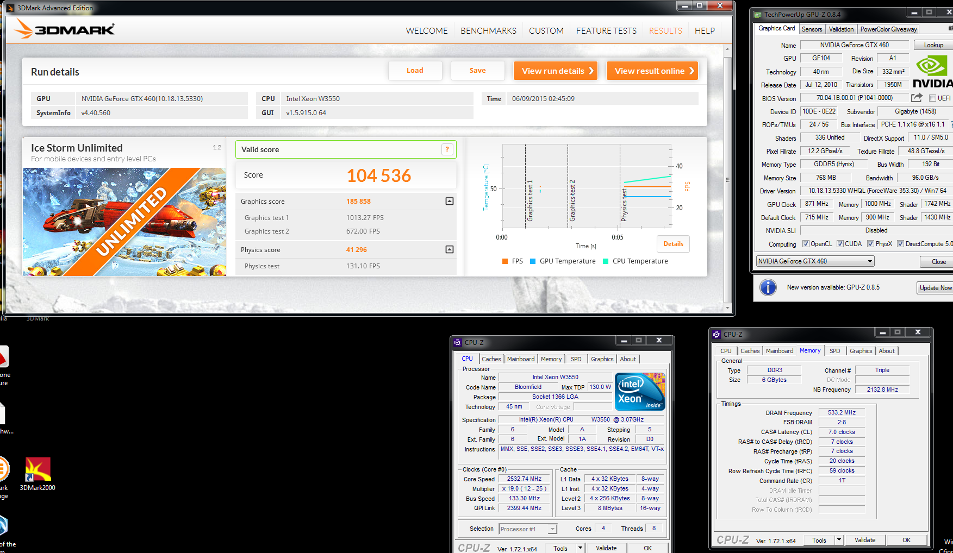The height and width of the screenshot is (553, 953).
Task: Click the Close button in GPU-Z
Action: pos(936,261)
